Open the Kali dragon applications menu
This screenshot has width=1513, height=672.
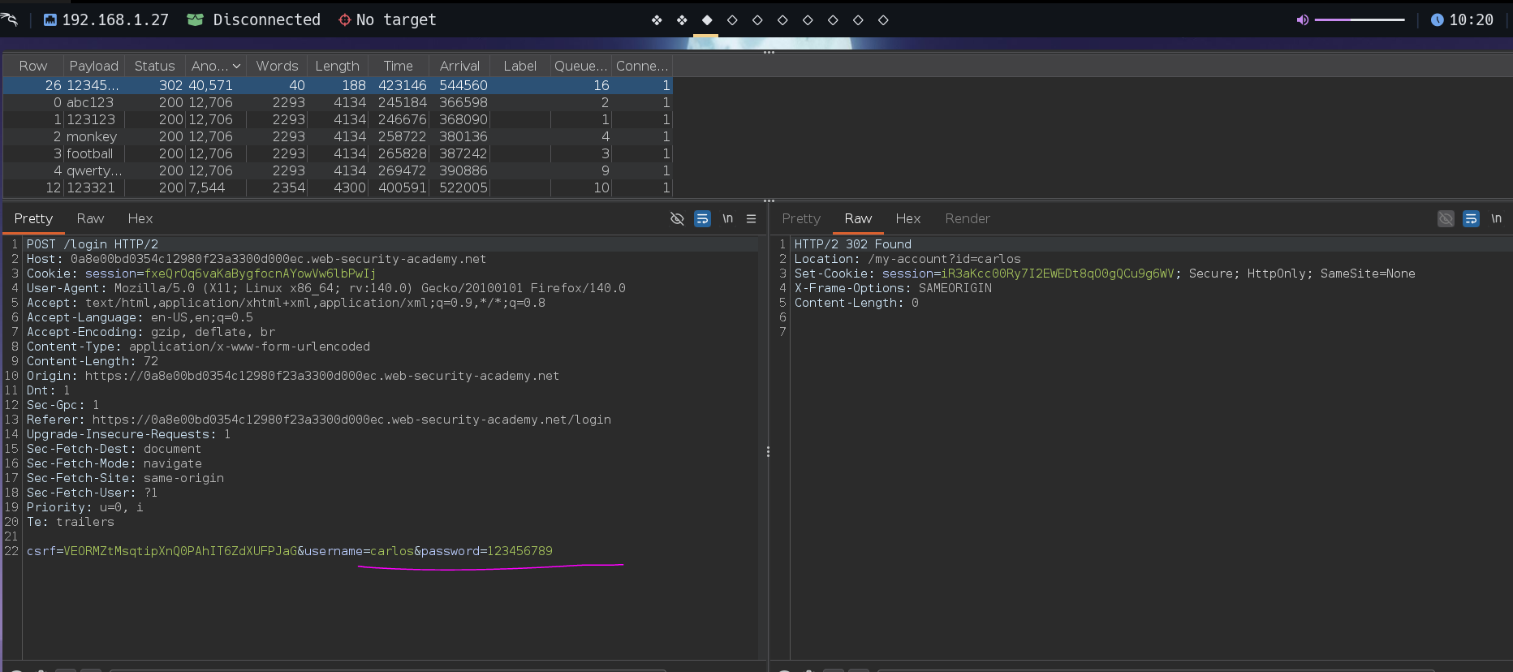tap(9, 19)
